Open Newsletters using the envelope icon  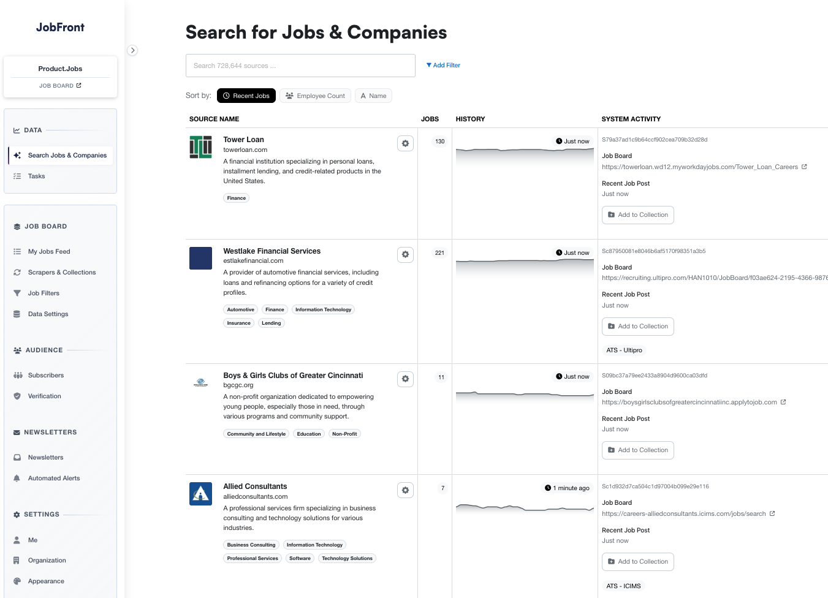[x=17, y=457]
